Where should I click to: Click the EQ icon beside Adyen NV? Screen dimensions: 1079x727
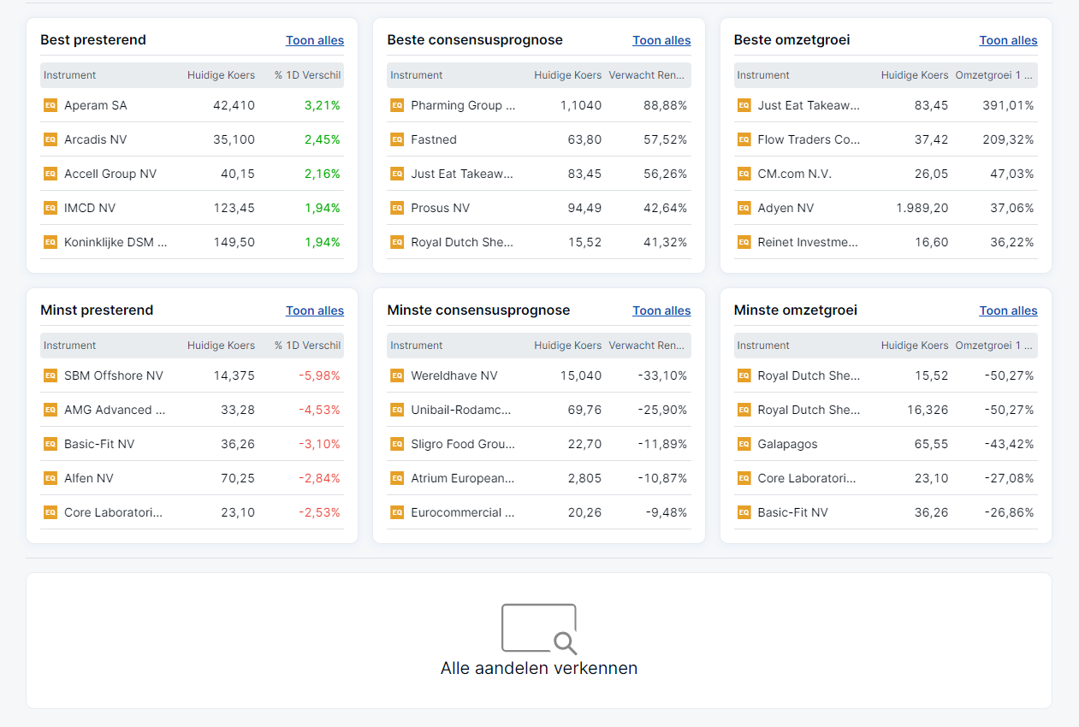coord(744,208)
